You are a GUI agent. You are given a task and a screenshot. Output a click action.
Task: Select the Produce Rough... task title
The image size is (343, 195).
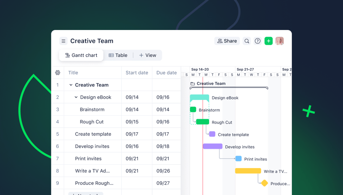[94, 183]
